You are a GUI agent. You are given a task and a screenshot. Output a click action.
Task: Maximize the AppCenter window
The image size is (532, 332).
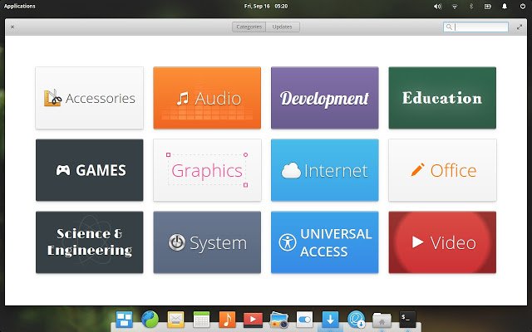tap(520, 27)
